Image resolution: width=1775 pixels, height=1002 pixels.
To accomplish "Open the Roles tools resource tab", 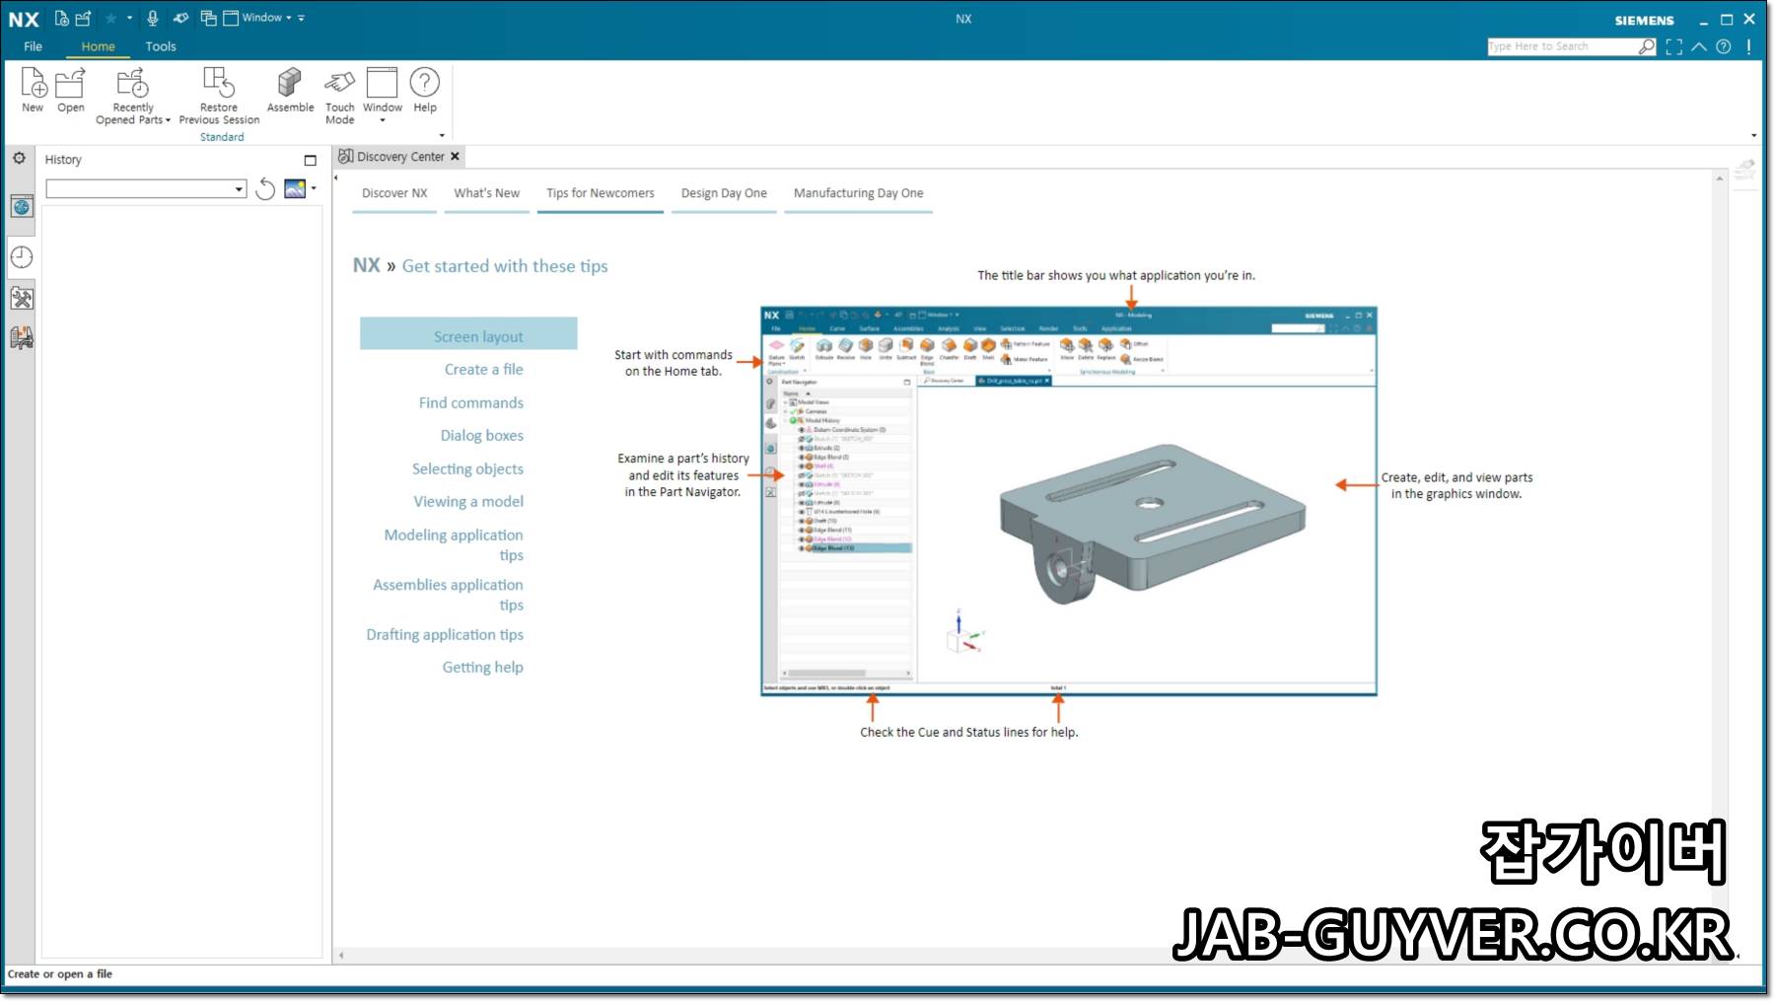I will pyautogui.click(x=22, y=298).
